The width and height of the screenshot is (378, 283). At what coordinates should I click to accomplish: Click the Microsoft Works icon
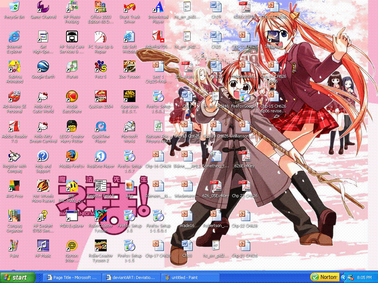point(130,126)
